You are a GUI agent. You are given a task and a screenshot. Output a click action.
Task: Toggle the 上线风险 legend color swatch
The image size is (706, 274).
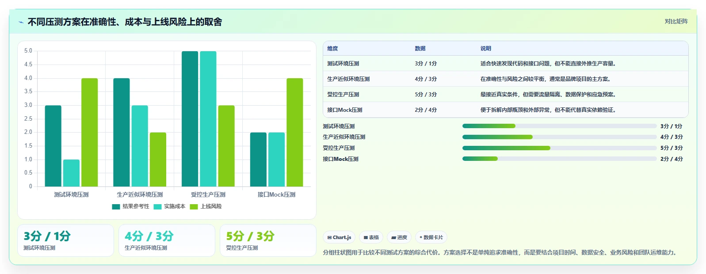click(194, 207)
